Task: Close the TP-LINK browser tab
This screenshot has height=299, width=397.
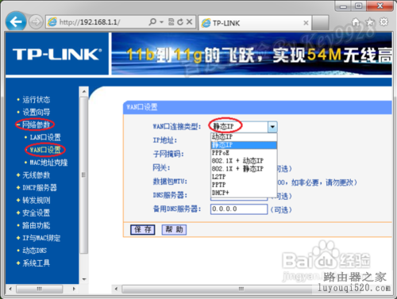Action: pos(306,23)
